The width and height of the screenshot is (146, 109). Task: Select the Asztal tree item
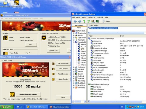pyautogui.click(x=83, y=54)
